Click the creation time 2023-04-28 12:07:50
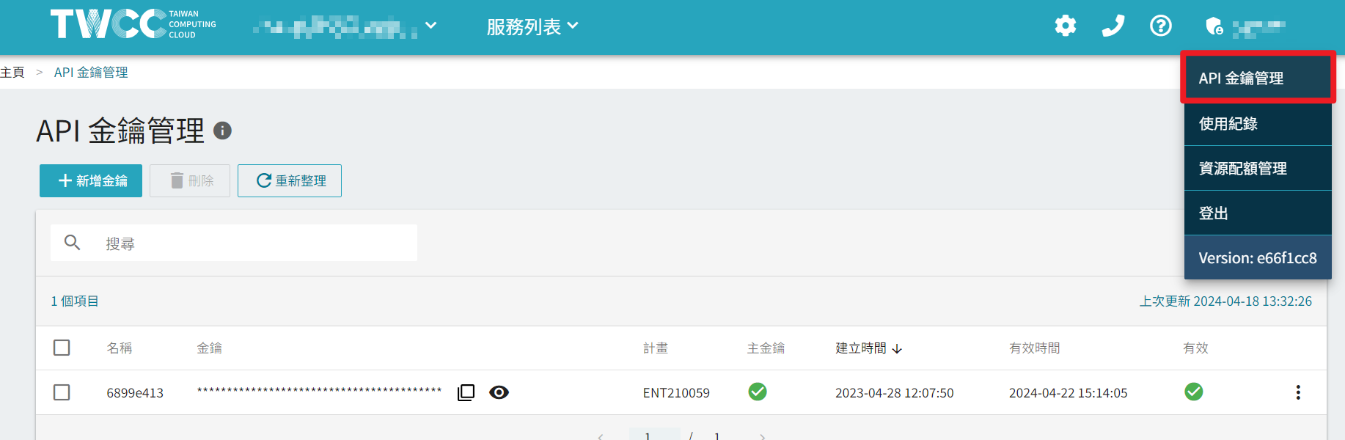Viewport: 1345px width, 440px height. point(895,392)
